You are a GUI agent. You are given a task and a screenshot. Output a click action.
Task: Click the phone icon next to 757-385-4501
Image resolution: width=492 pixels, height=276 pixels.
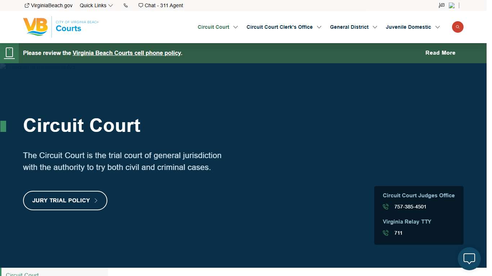tap(385, 207)
